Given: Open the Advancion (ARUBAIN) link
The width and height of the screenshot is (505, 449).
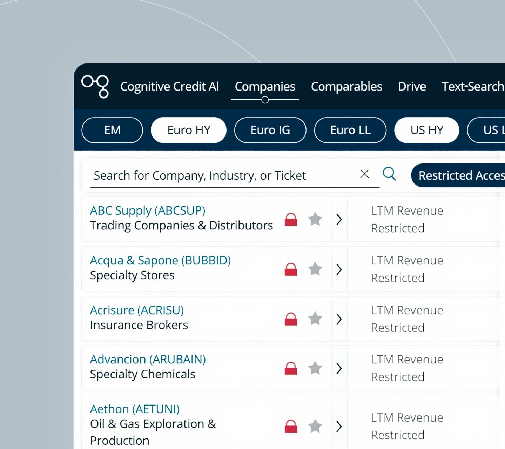Looking at the screenshot, I should pyautogui.click(x=148, y=359).
